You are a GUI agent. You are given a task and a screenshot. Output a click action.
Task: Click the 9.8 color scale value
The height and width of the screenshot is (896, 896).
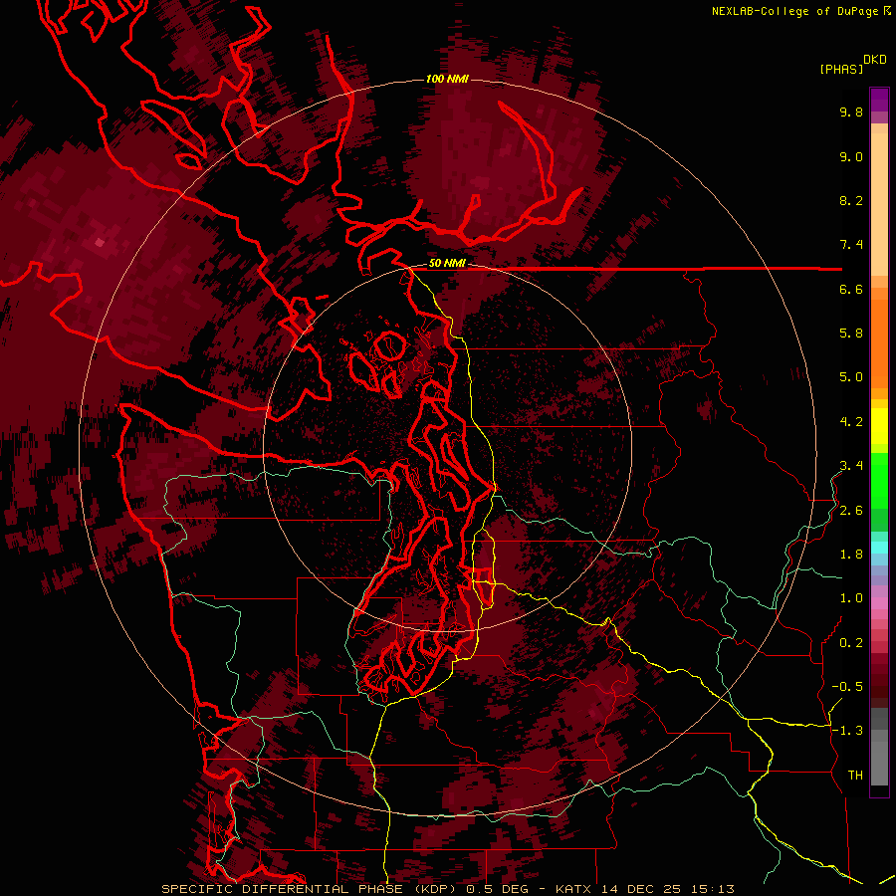[x=851, y=112]
